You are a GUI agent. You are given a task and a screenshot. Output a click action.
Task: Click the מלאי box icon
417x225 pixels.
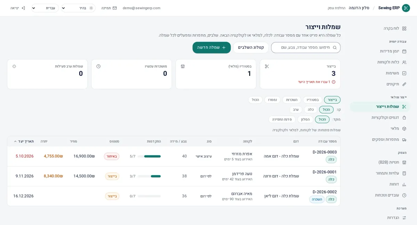404,129
